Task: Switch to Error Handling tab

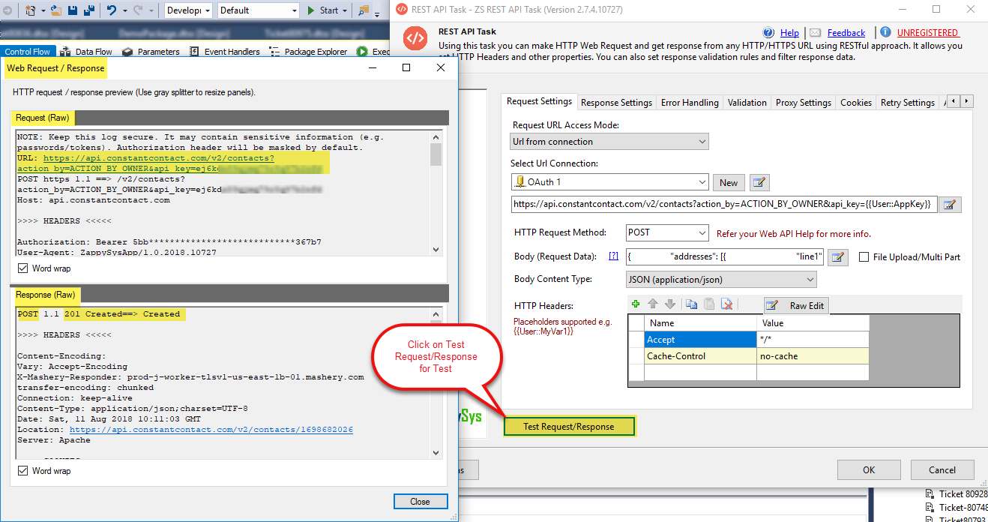Action: (x=690, y=103)
